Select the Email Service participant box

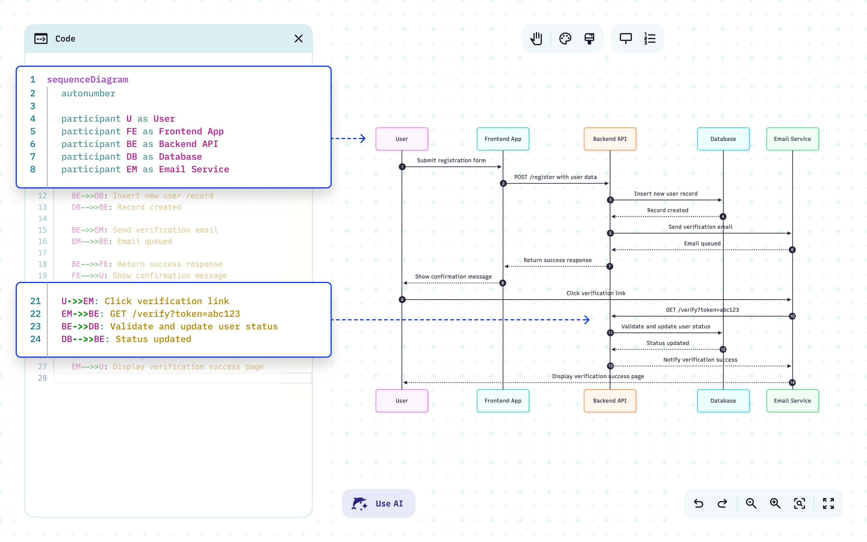tap(792, 139)
